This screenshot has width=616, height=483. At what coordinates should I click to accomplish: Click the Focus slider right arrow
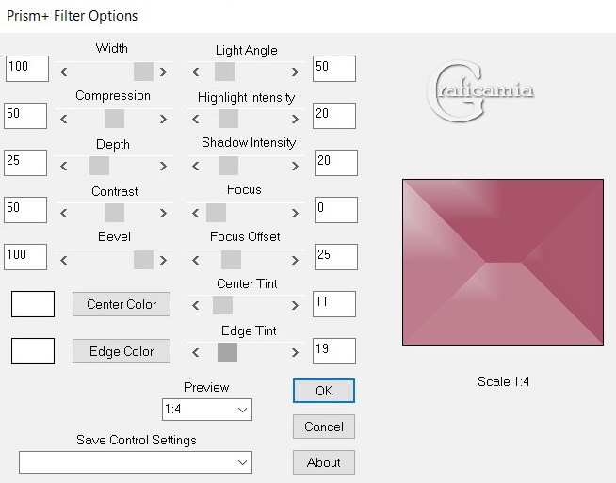[x=295, y=213]
